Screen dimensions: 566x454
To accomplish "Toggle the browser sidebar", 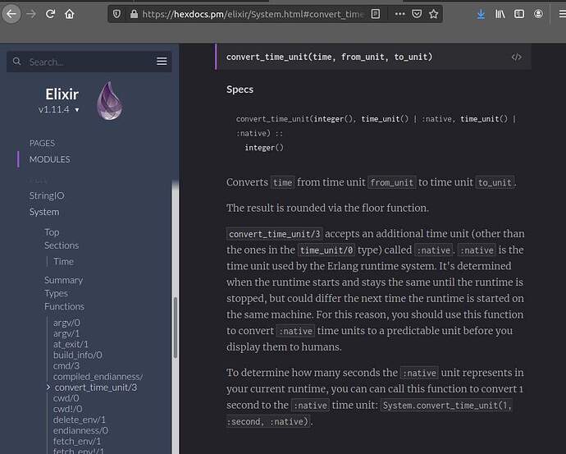I will [519, 14].
